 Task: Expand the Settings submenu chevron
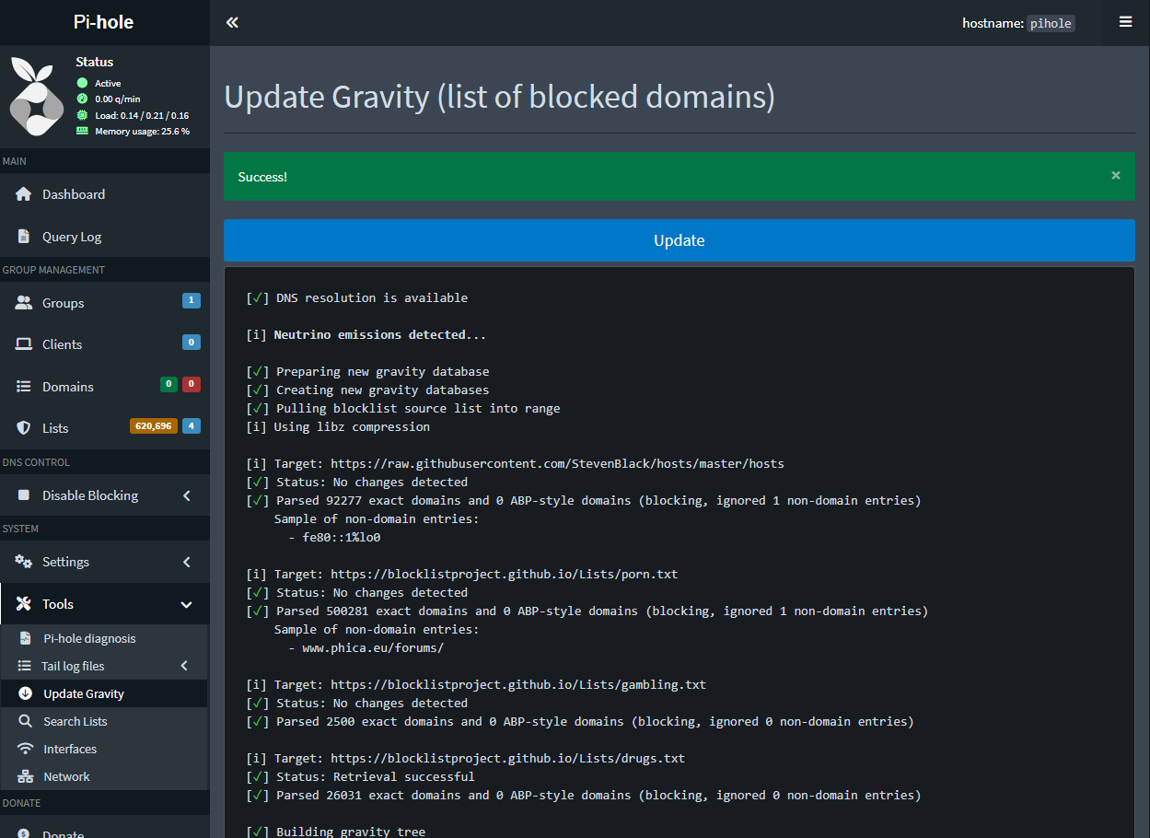click(187, 562)
